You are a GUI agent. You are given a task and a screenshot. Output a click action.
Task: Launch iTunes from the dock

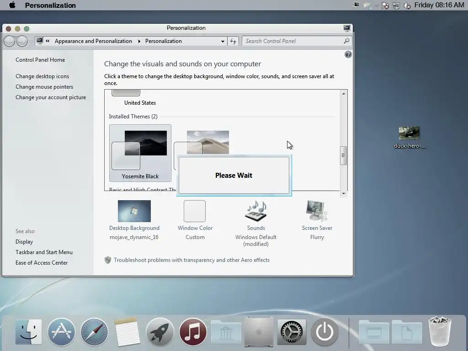(193, 332)
